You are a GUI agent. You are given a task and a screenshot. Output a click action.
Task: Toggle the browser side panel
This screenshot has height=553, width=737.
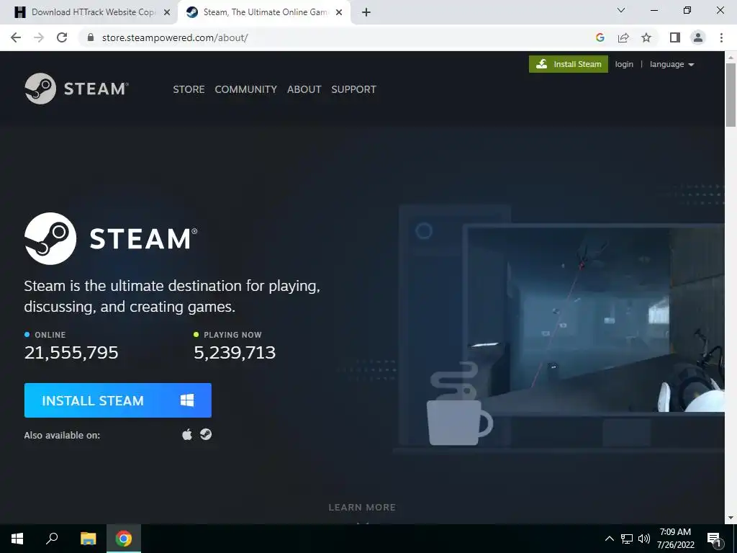[x=675, y=37]
